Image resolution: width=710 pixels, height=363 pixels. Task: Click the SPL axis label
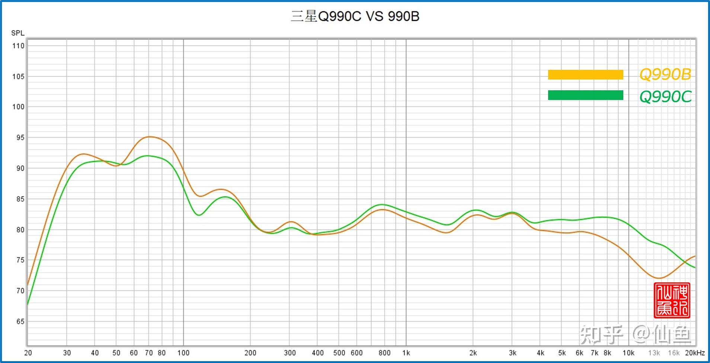coord(18,33)
